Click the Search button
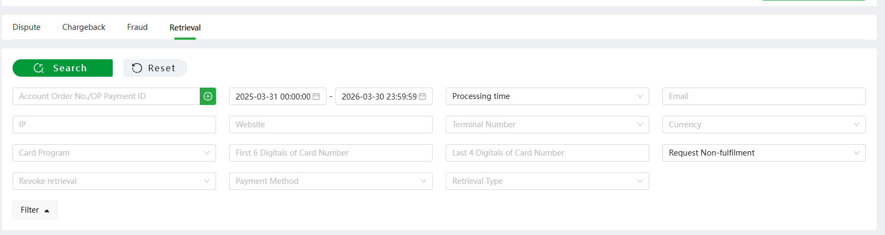885x235 pixels. 63,68
